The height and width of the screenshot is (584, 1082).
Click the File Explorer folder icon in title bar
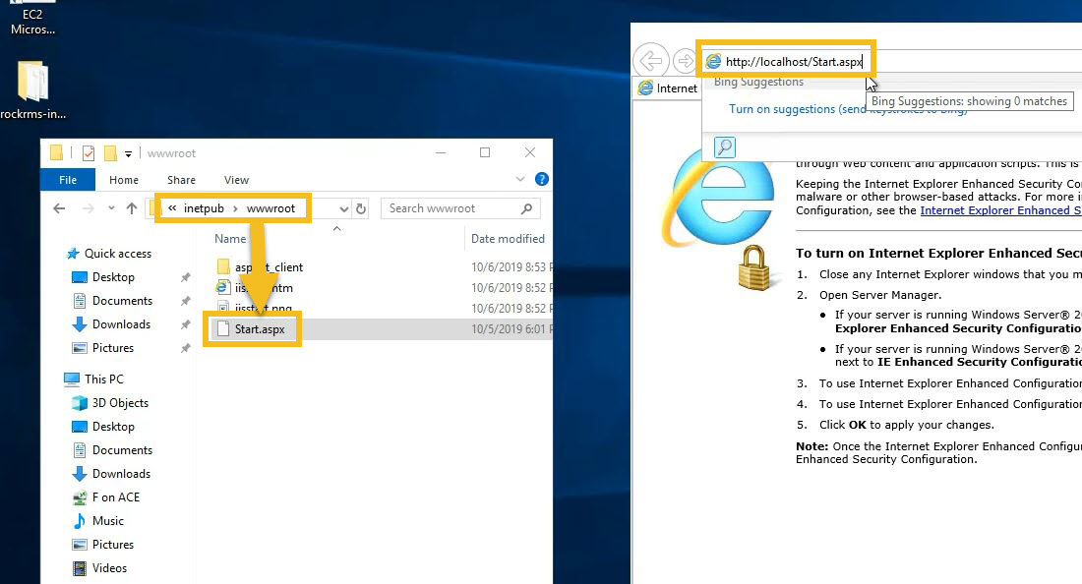pyautogui.click(x=57, y=153)
